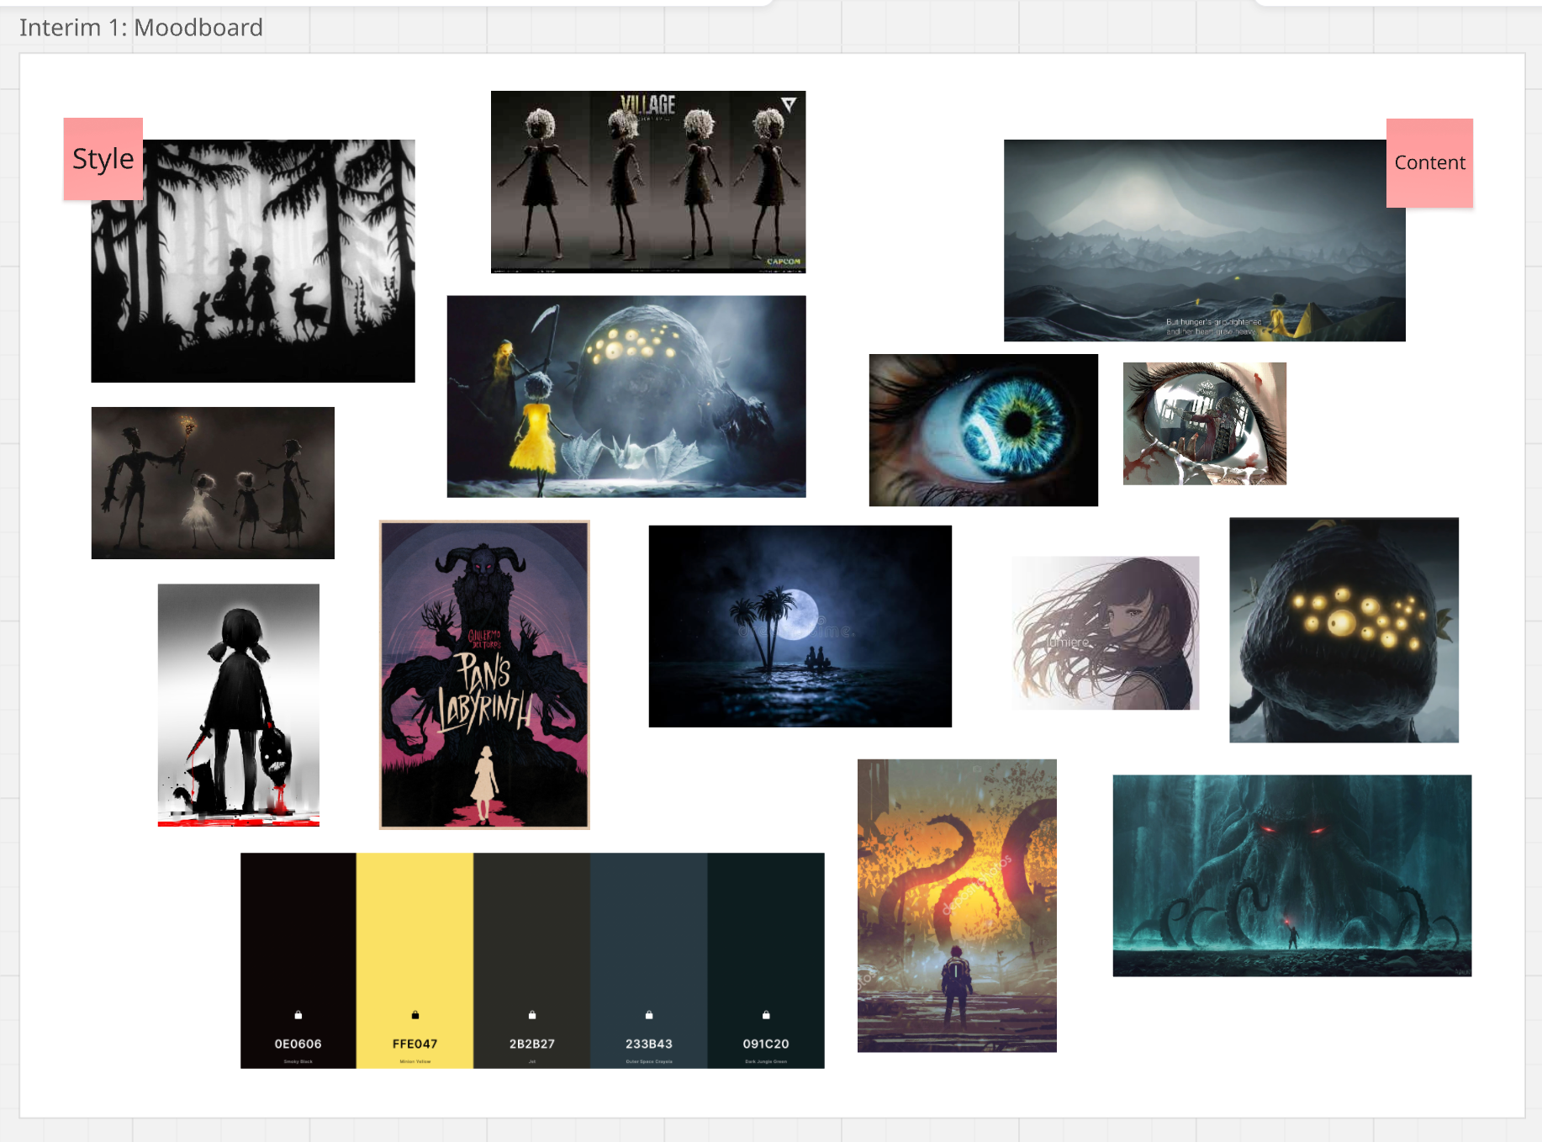
Task: Select the anime eye reflection image
Action: (1205, 423)
